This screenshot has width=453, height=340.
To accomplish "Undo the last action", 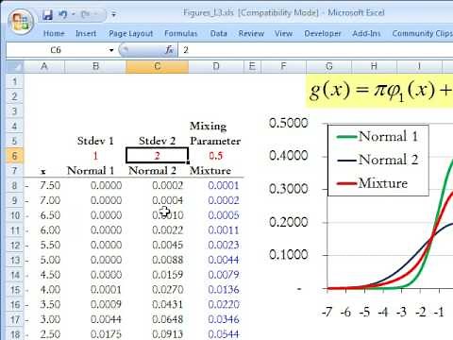I will click(x=63, y=14).
